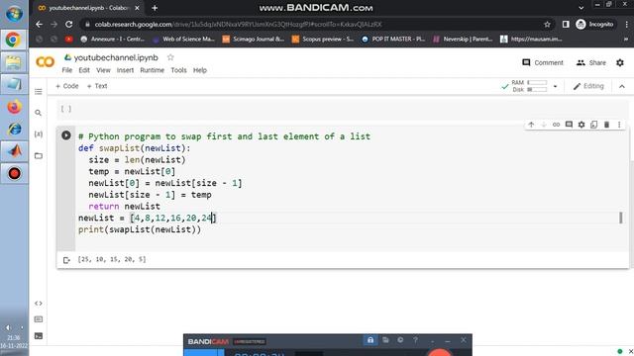
Task: Open Scopus preview bookmark
Action: click(323, 40)
